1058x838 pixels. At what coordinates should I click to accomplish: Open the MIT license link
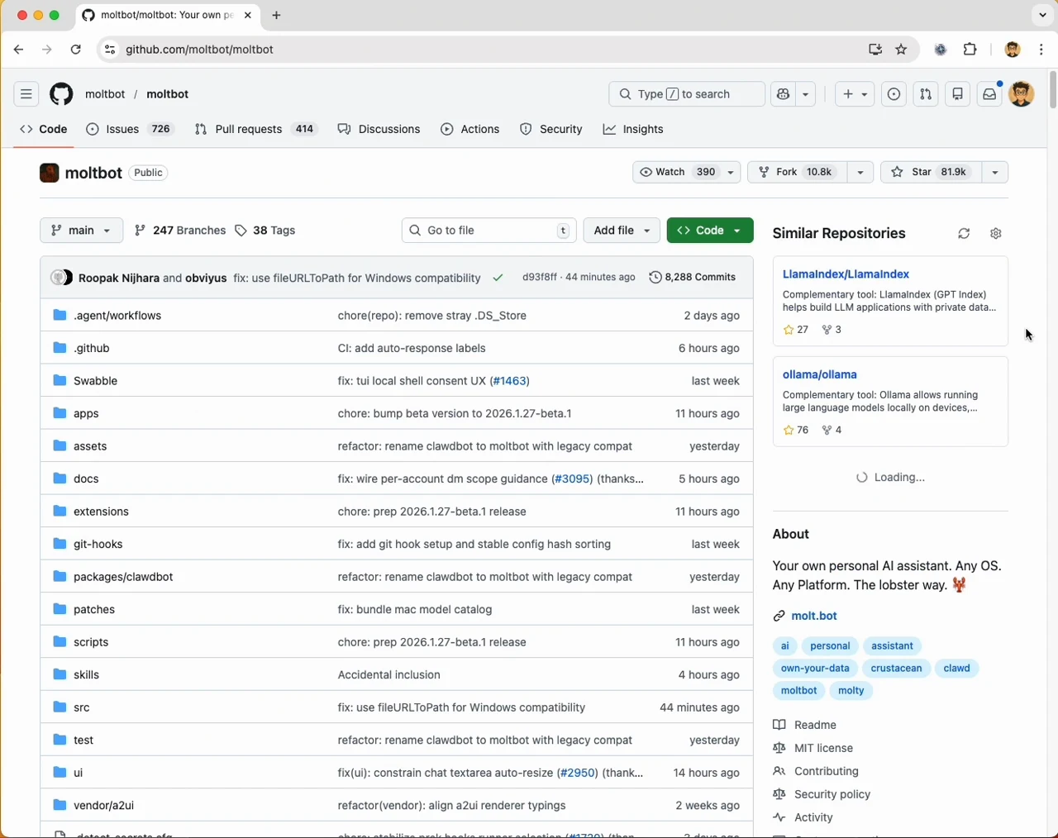(823, 749)
